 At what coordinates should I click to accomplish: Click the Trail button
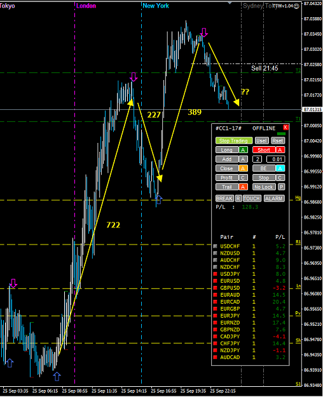(x=226, y=187)
